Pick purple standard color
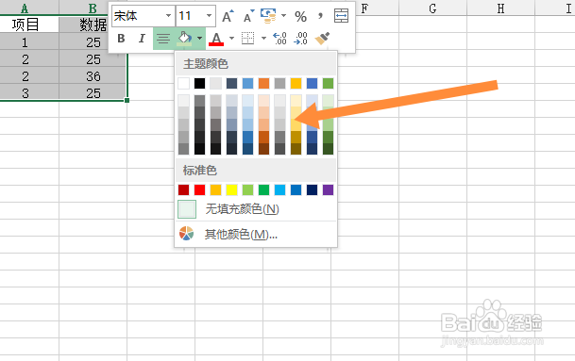The height and width of the screenshot is (361, 575). tap(329, 190)
